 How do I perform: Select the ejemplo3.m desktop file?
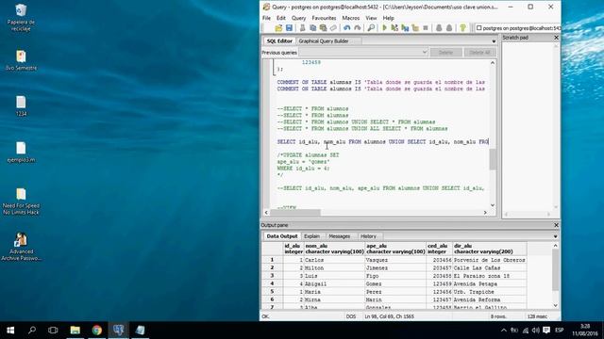pos(21,153)
